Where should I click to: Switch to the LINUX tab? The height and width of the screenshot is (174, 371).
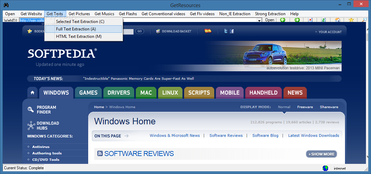click(x=170, y=93)
